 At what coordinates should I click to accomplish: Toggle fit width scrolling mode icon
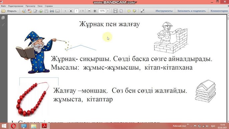click(116, 11)
